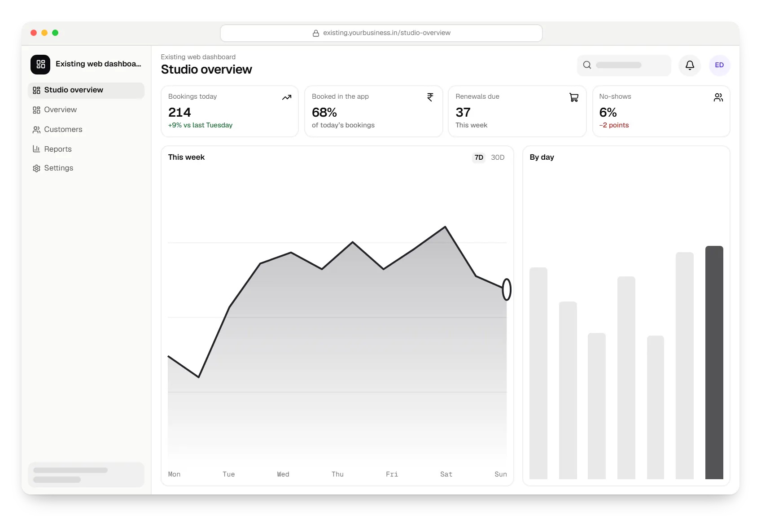Click the 'By day' heading
The image size is (761, 516).
pyautogui.click(x=542, y=157)
